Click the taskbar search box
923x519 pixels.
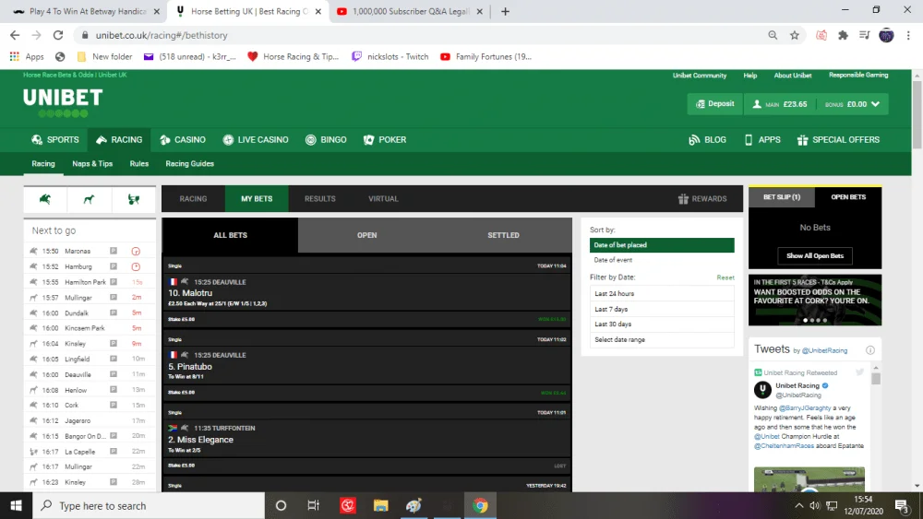[x=149, y=505]
